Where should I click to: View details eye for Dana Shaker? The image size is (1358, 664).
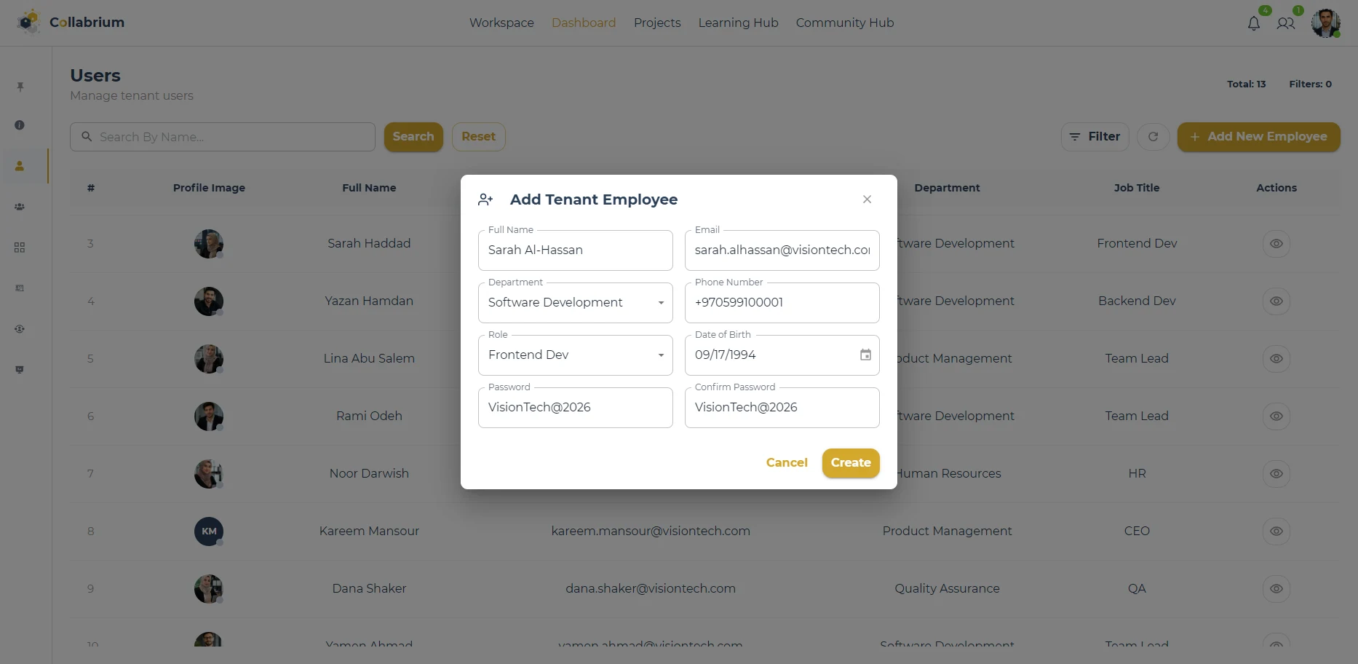pyautogui.click(x=1276, y=588)
